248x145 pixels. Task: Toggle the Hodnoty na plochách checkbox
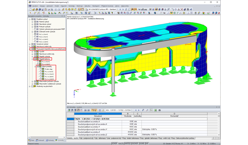(32, 86)
